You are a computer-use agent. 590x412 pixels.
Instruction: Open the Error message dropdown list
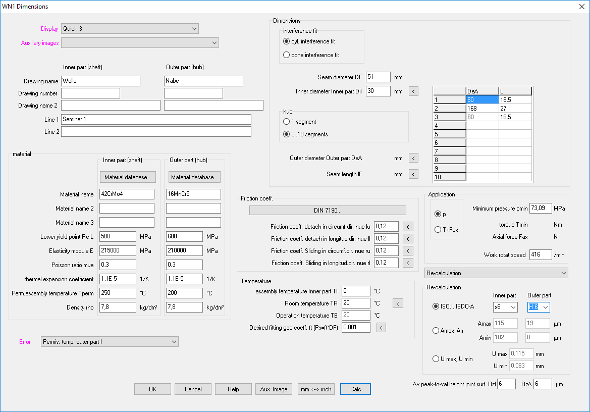(x=110, y=342)
